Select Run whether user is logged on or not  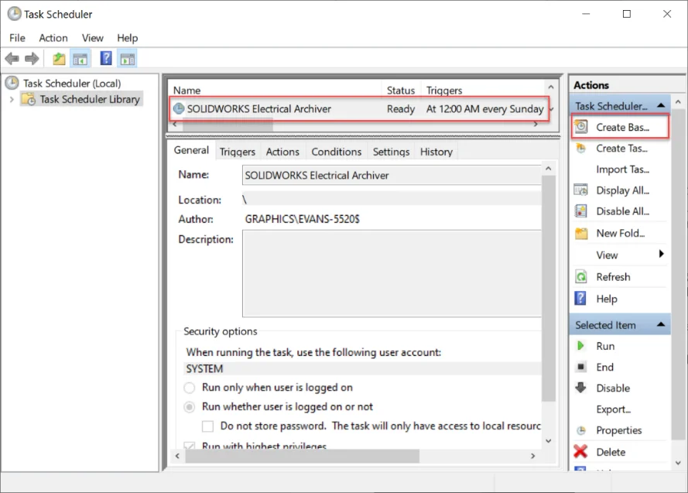click(x=190, y=406)
